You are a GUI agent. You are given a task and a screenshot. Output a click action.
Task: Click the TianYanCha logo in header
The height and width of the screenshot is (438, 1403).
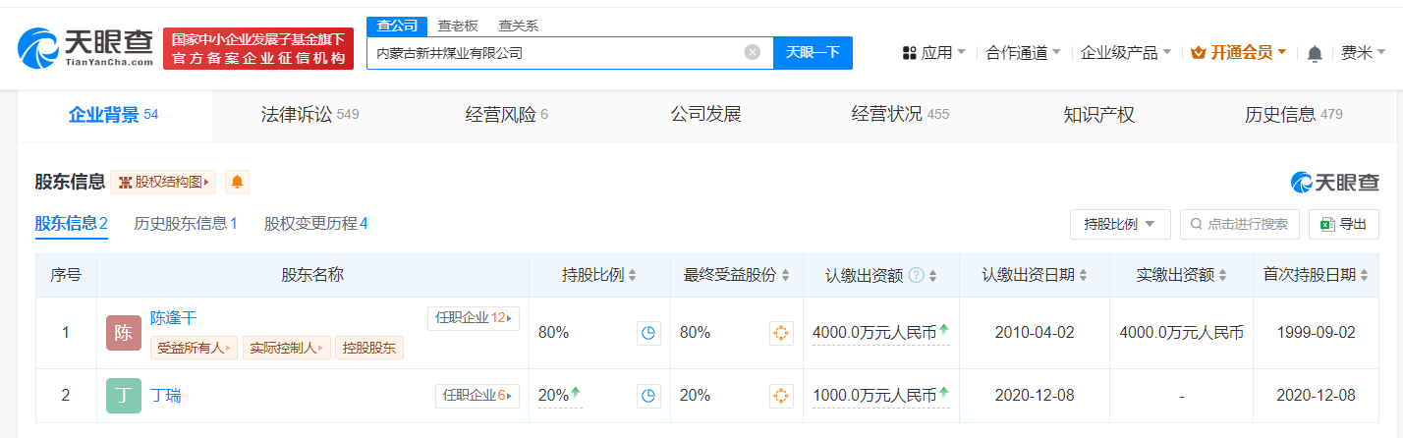[85, 47]
